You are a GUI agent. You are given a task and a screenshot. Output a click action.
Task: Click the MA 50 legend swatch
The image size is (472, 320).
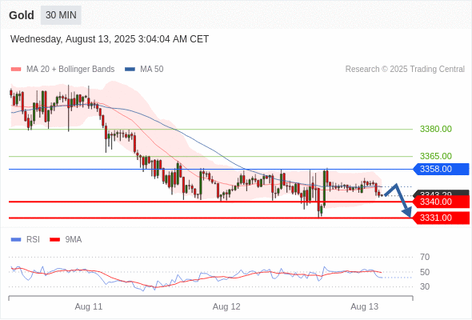tap(130, 70)
